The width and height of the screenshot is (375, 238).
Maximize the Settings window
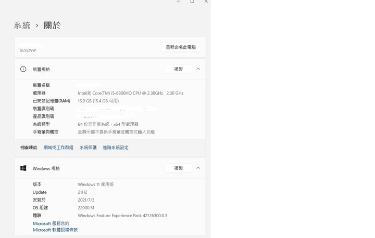[192, 1]
